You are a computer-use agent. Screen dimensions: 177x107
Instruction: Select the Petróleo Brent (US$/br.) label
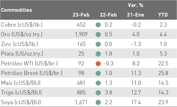(32, 73)
